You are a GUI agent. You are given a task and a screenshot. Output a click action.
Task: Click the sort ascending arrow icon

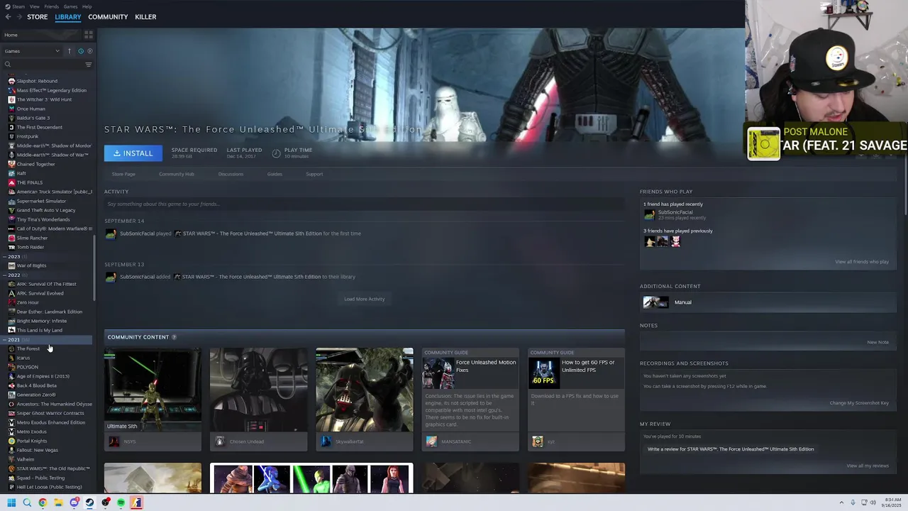click(70, 51)
